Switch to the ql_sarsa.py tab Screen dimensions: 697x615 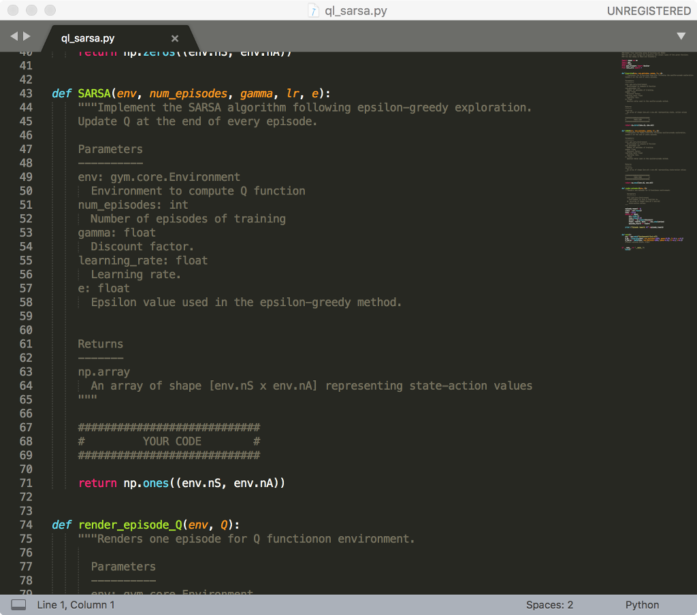88,38
